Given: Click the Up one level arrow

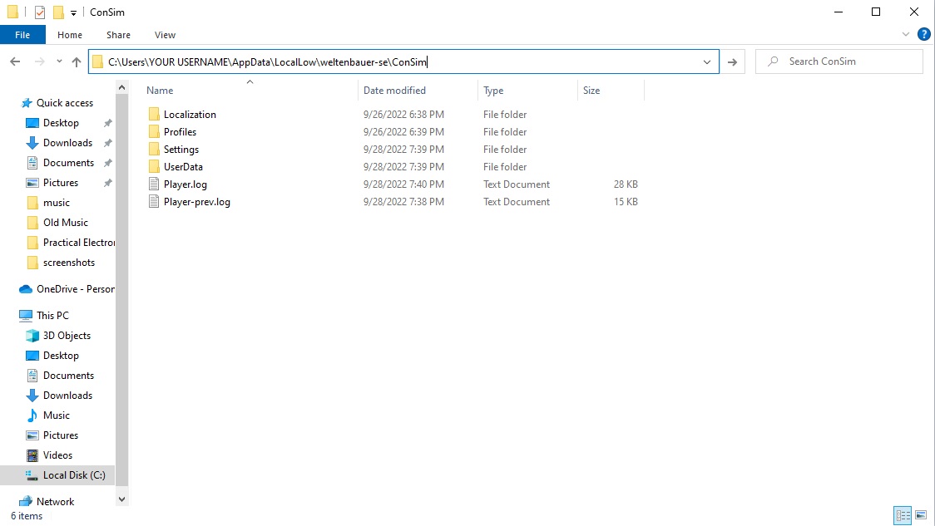Looking at the screenshot, I should 77,61.
